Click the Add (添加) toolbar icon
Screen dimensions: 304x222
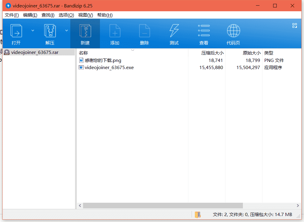[x=115, y=31]
